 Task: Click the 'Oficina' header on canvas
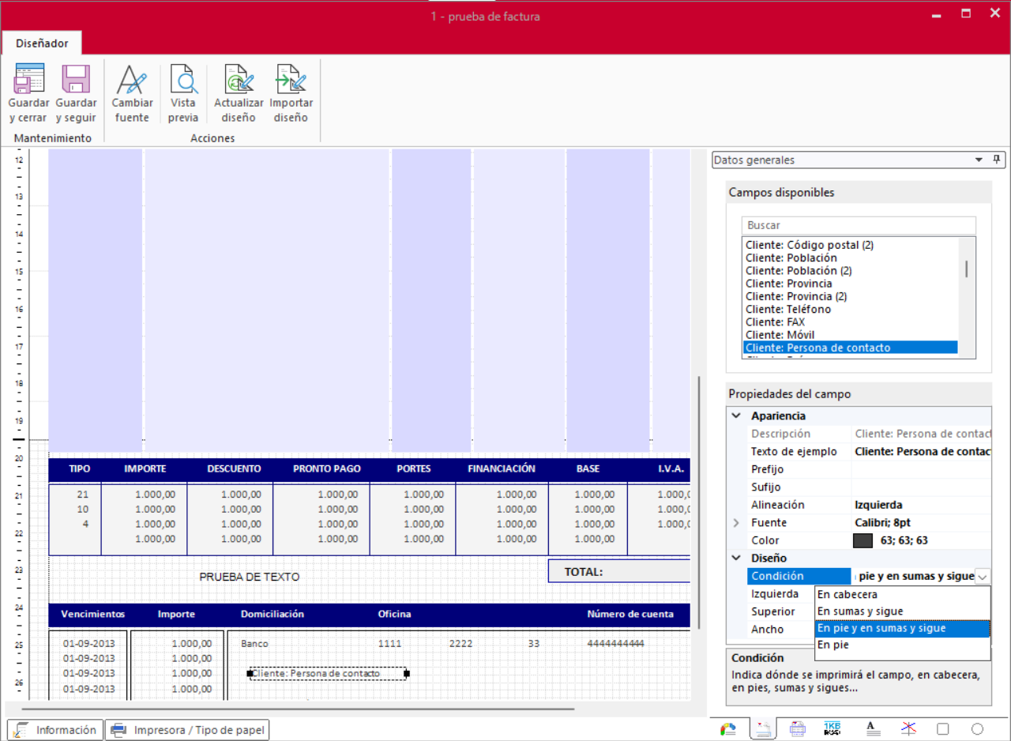coord(394,615)
